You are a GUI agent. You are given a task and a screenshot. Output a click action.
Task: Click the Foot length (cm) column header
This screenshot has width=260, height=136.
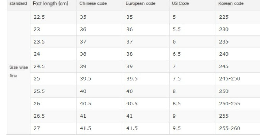tap(50, 4)
